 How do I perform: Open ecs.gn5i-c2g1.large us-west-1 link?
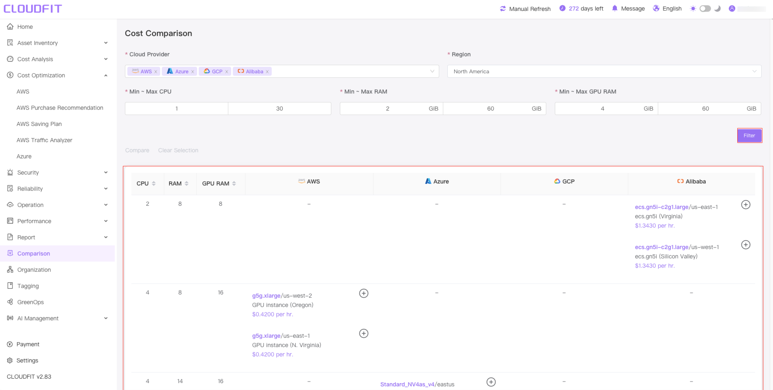(x=662, y=247)
